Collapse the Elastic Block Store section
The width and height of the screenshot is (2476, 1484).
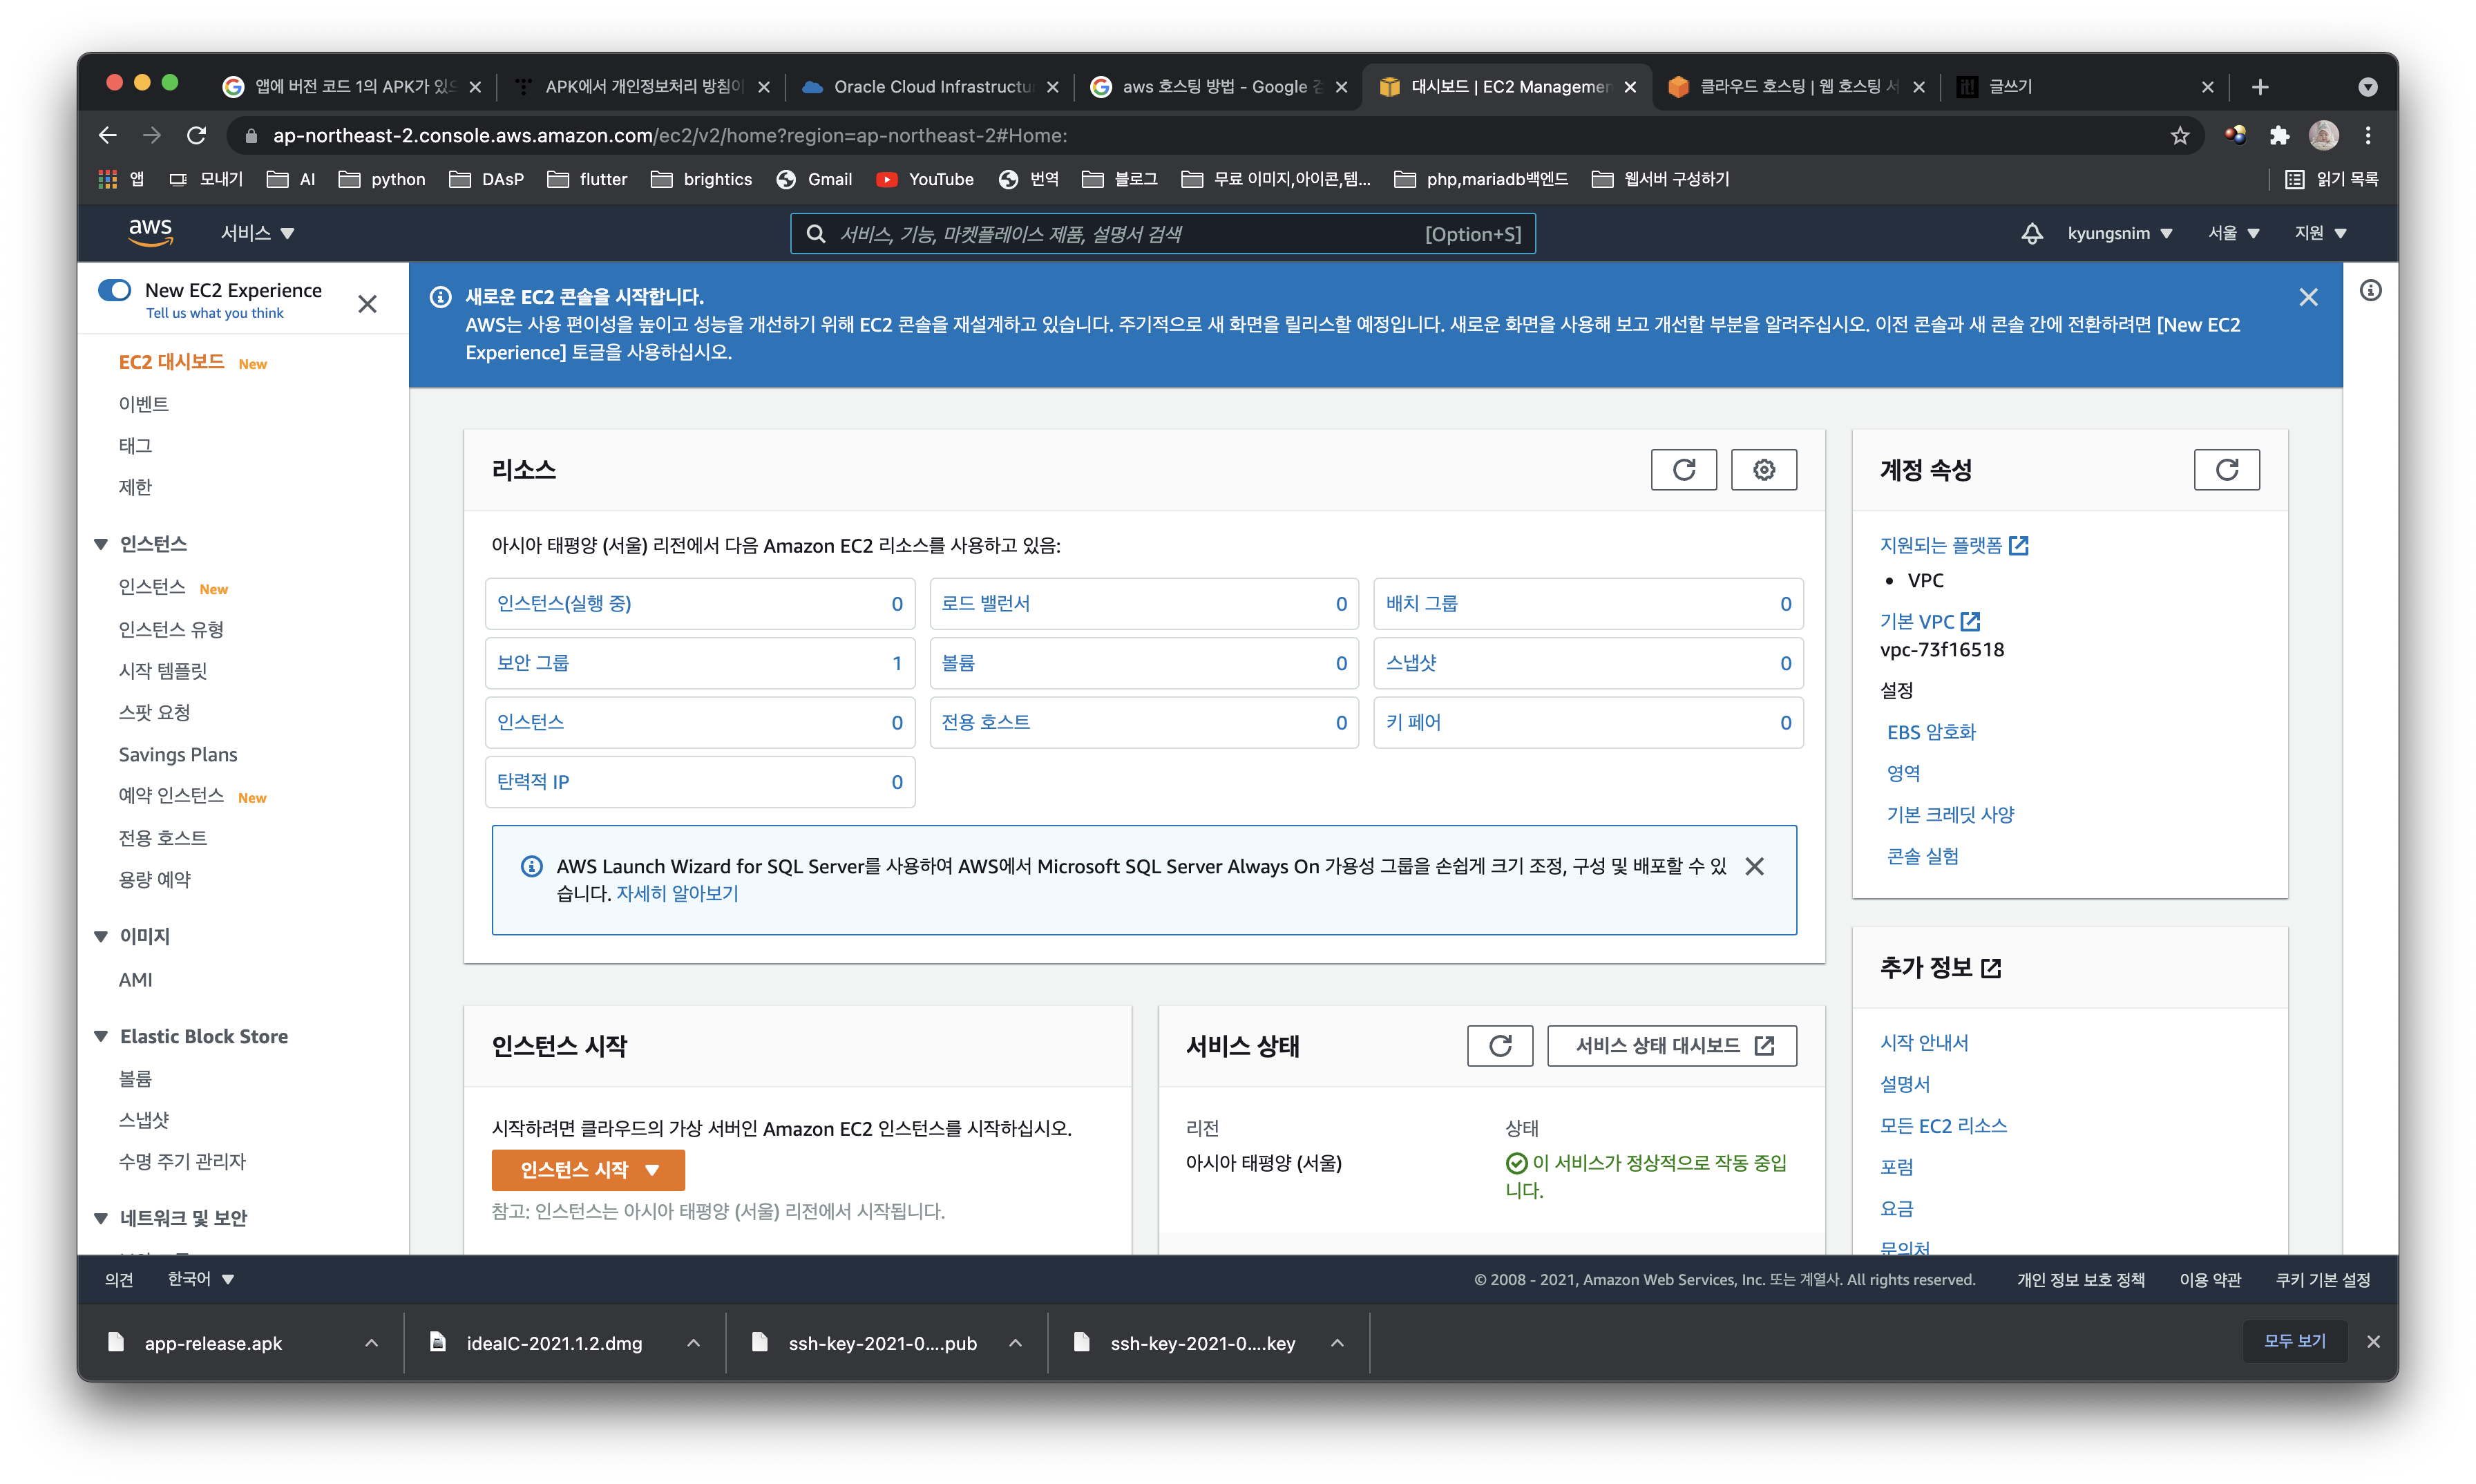click(x=101, y=1037)
